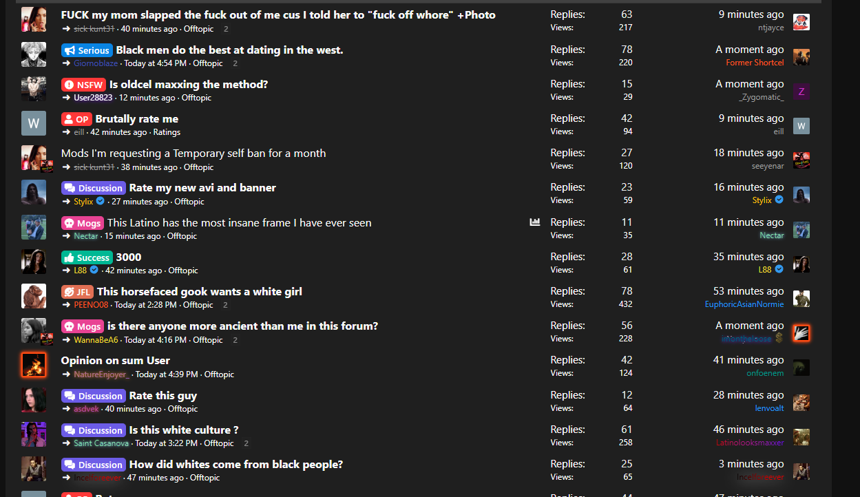Click the Mogs skull tag on the ancient thread
Viewport: 860px width, 497px height.
(x=82, y=326)
